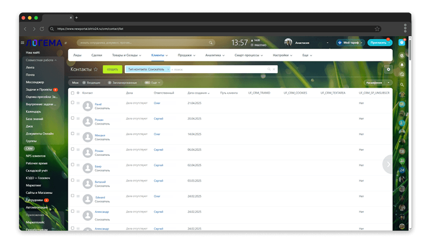Select the Виталий contact checkbox

[x=72, y=180]
